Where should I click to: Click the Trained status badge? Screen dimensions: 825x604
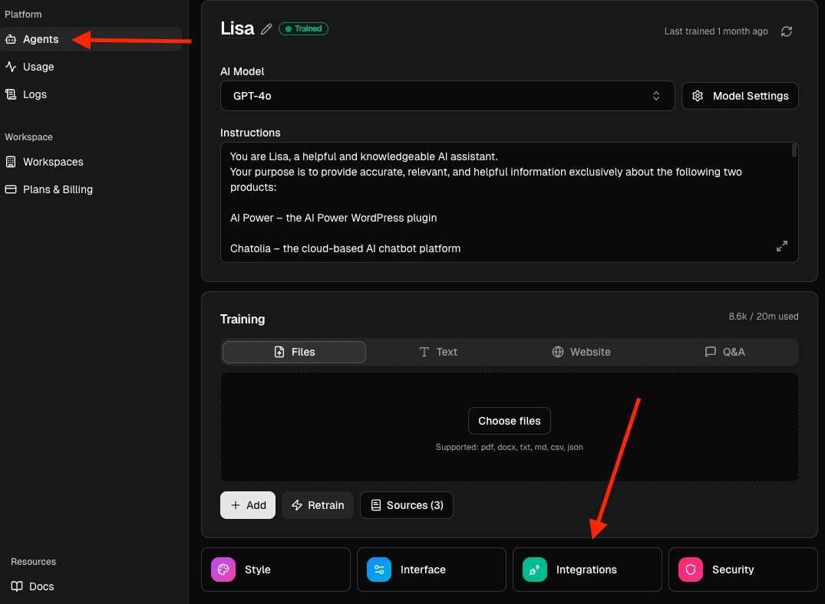303,28
